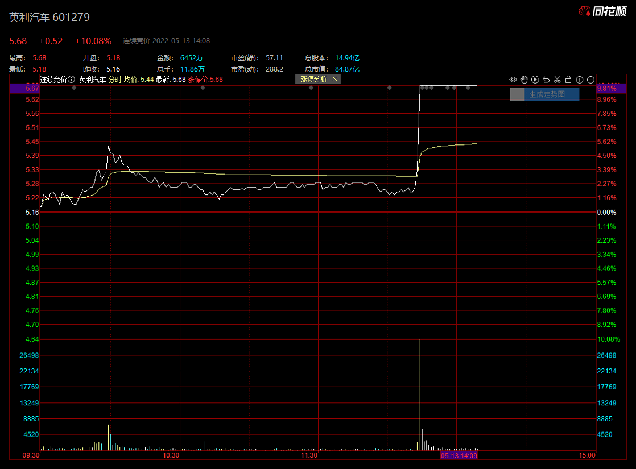Image resolution: width=636 pixels, height=469 pixels.
Task: Click the 10:30 time axis label
Action: click(171, 455)
